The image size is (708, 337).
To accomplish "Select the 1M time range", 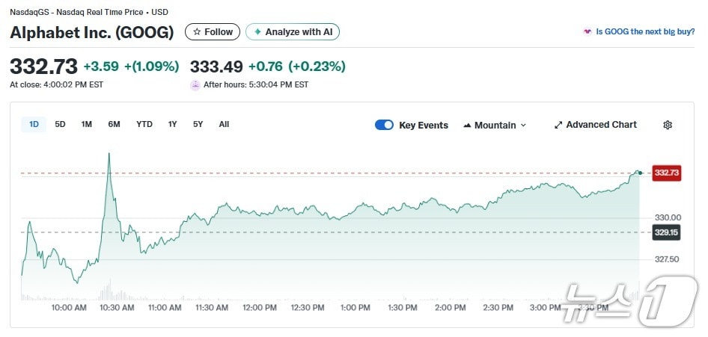I will [87, 124].
